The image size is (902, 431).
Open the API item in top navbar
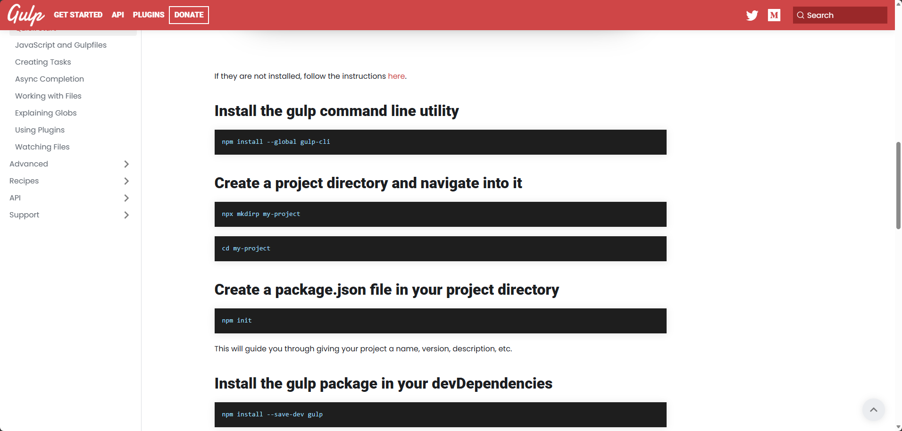coord(117,15)
